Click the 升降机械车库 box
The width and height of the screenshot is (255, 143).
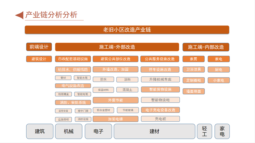coord(160,79)
